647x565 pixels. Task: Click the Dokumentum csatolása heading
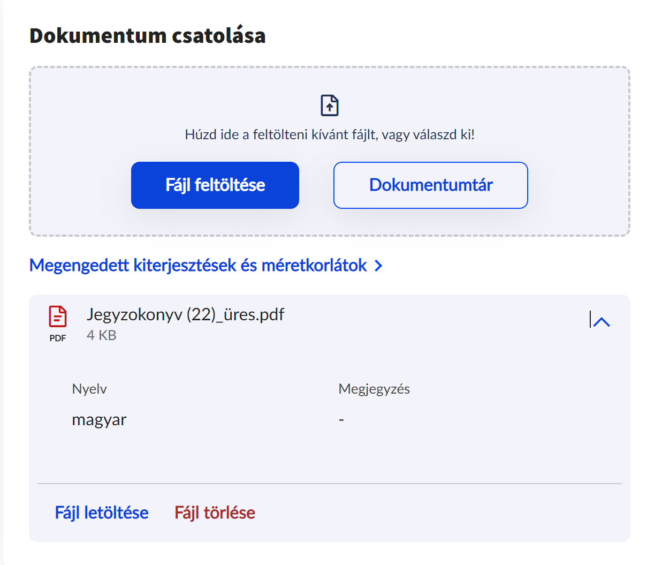point(148,35)
